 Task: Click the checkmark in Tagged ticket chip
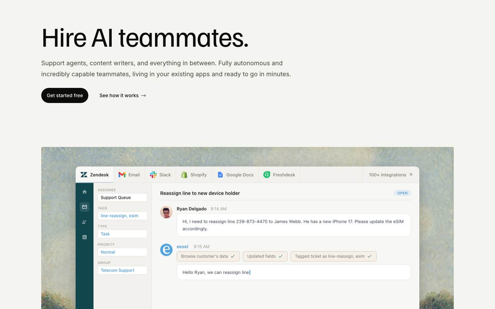coord(370,256)
